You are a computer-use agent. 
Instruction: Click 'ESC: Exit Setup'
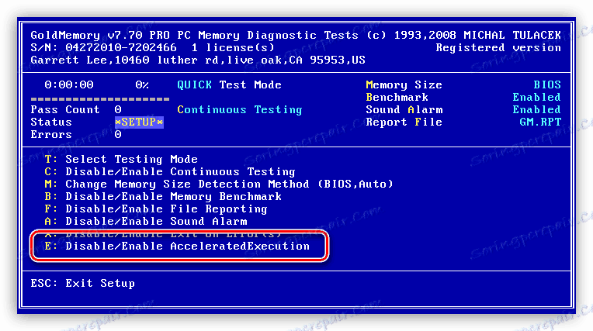click(x=83, y=284)
